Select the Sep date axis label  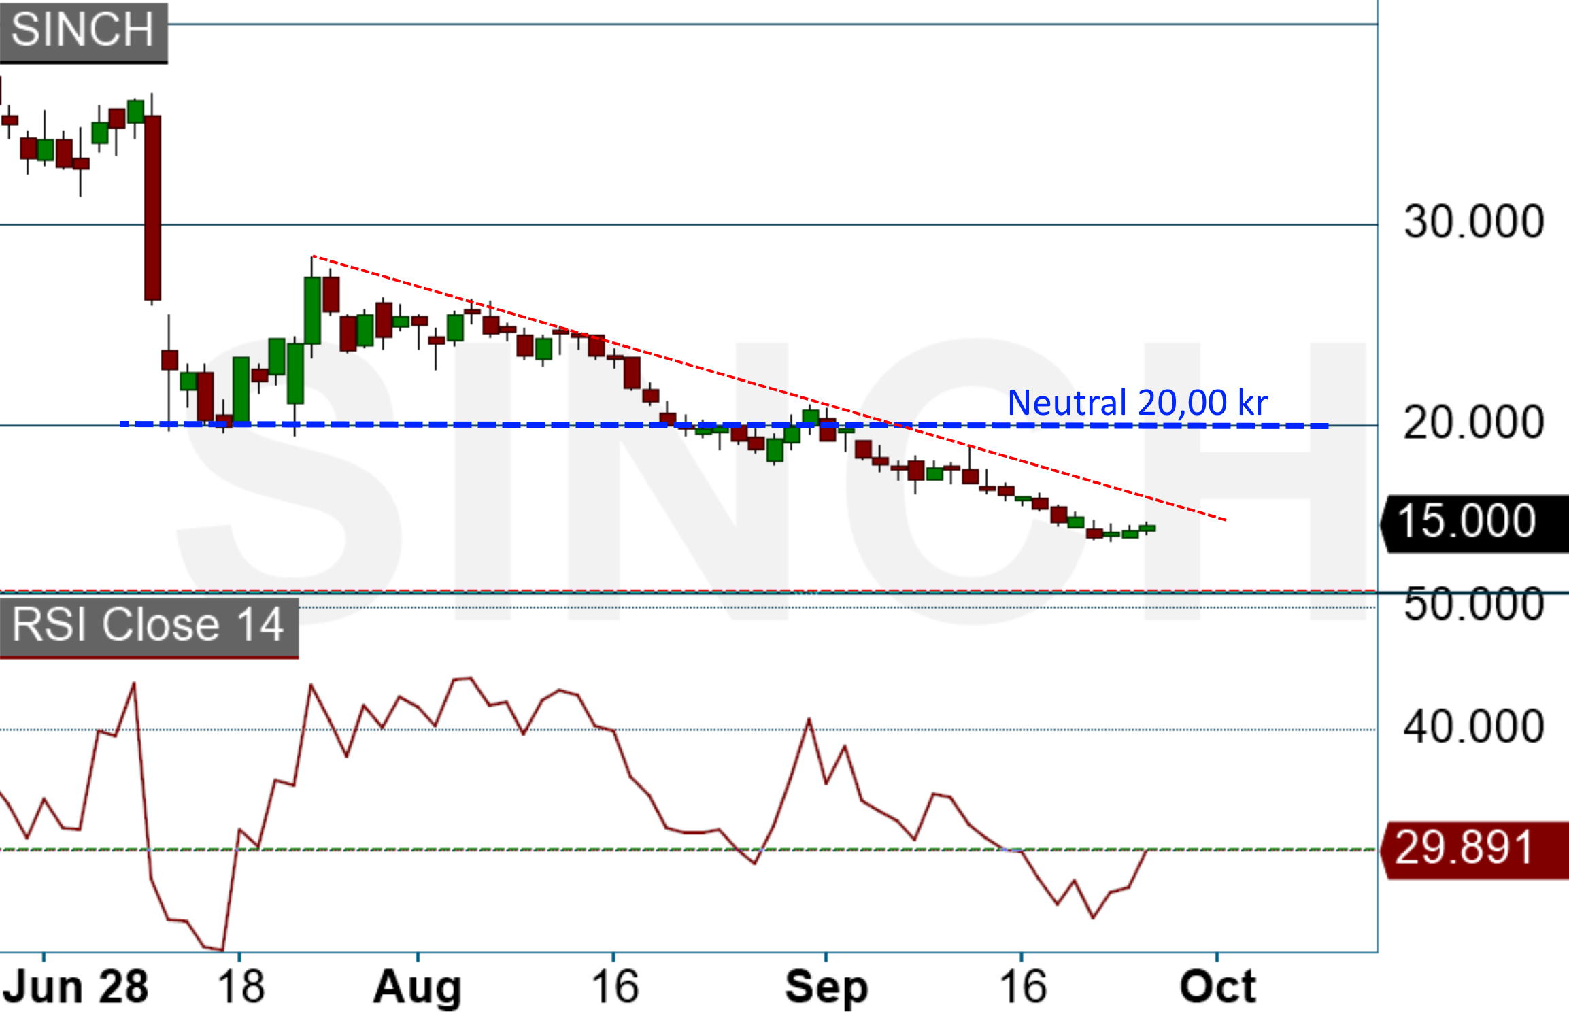tap(826, 988)
